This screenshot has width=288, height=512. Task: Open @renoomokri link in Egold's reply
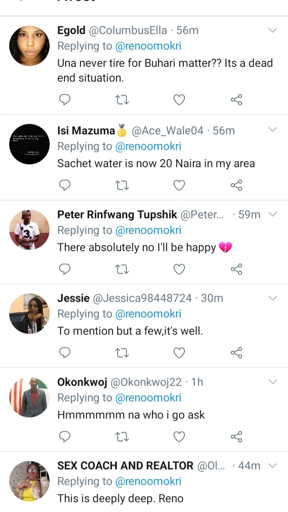[148, 46]
